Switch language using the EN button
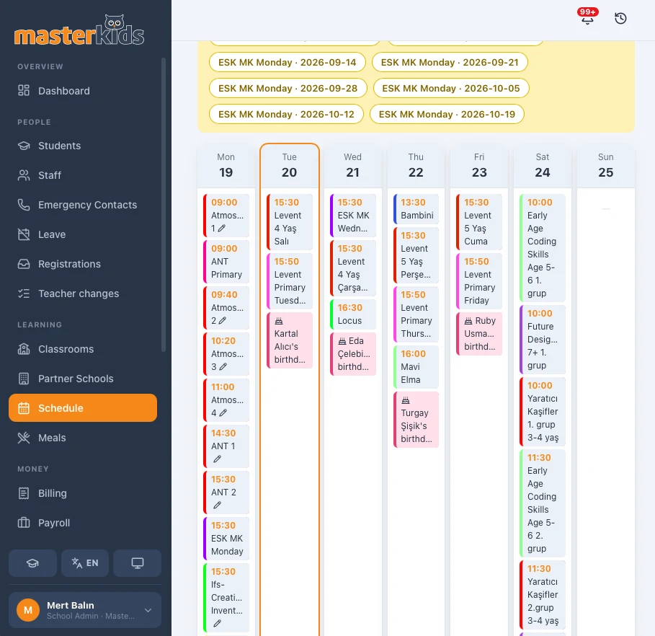655x636 pixels. [x=85, y=563]
